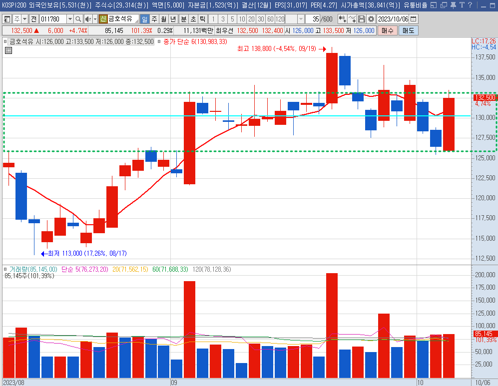498x386 pixels.
Task: Click the 최우선 best quote label
Action: click(x=224, y=30)
